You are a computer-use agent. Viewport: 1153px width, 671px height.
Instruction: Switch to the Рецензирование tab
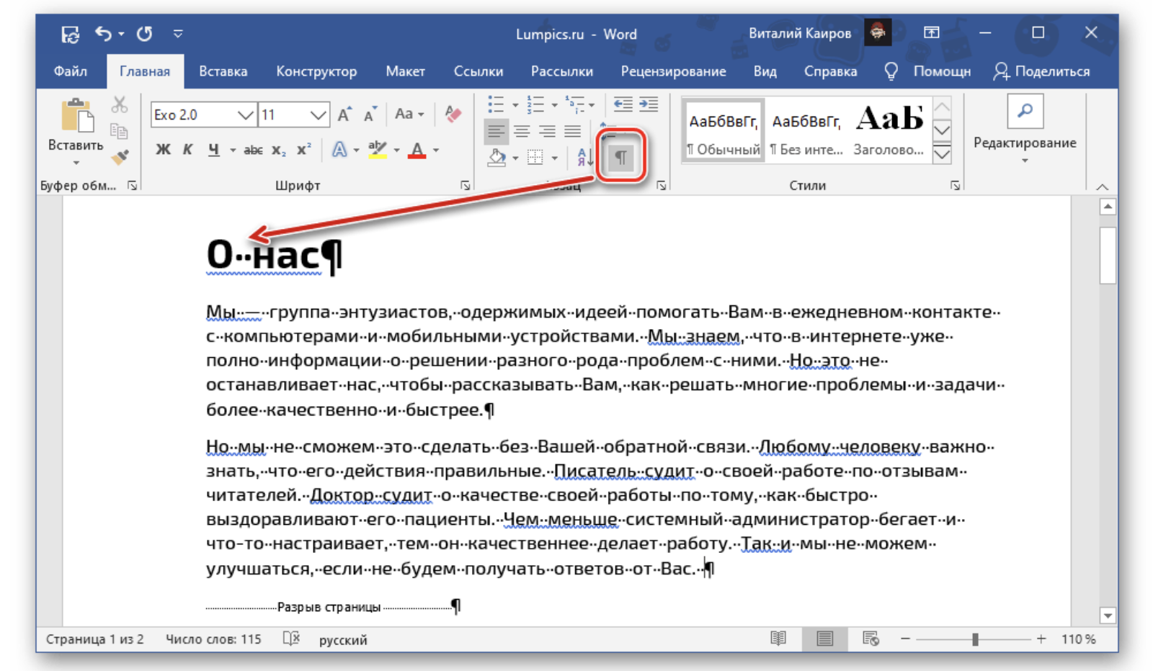674,71
